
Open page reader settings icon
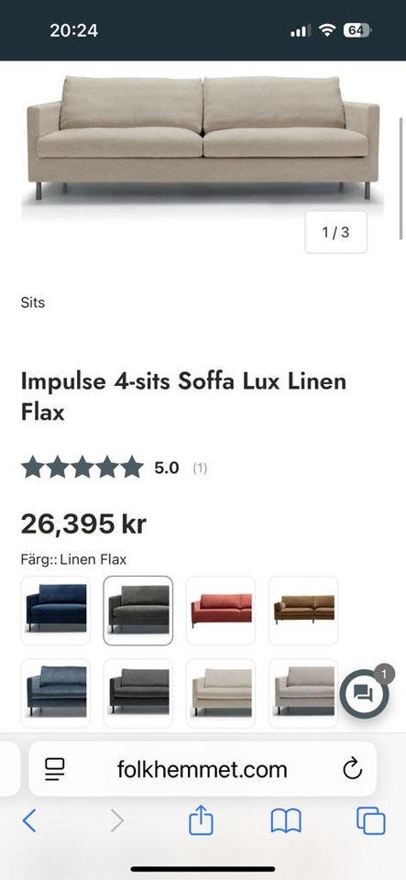pos(54,769)
